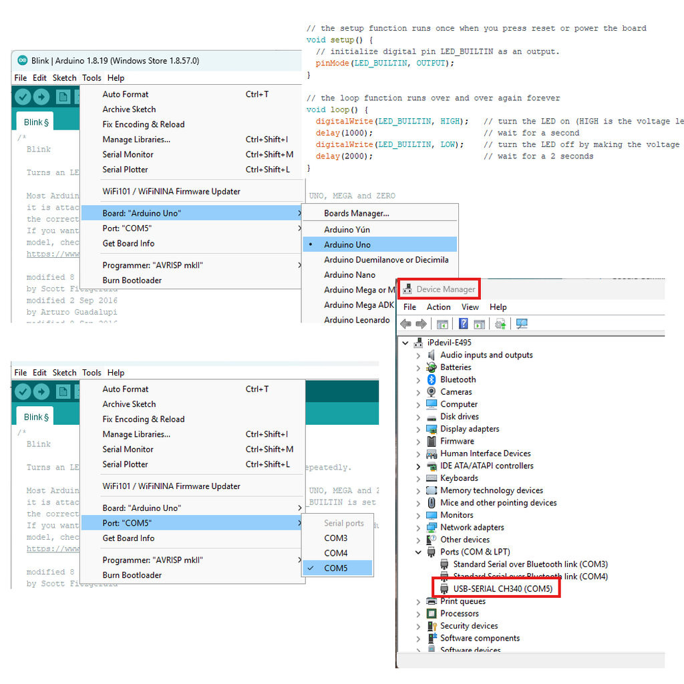This screenshot has width=684, height=684.
Task: Switch to Blink tab in titled Arduino window
Action: coord(35,122)
